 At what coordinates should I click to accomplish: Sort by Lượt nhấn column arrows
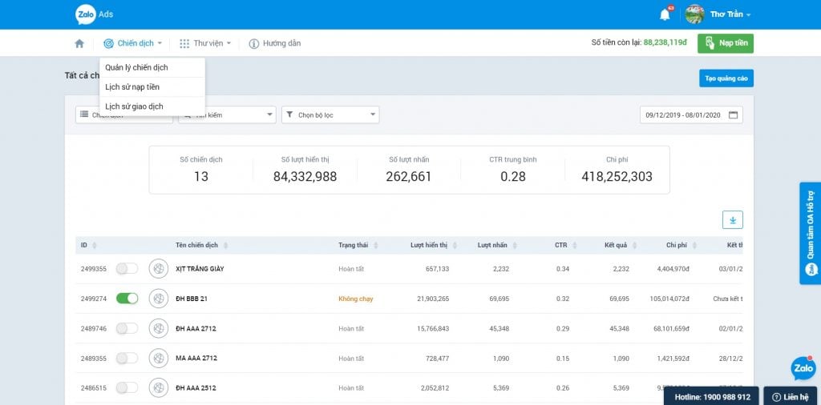coord(514,246)
